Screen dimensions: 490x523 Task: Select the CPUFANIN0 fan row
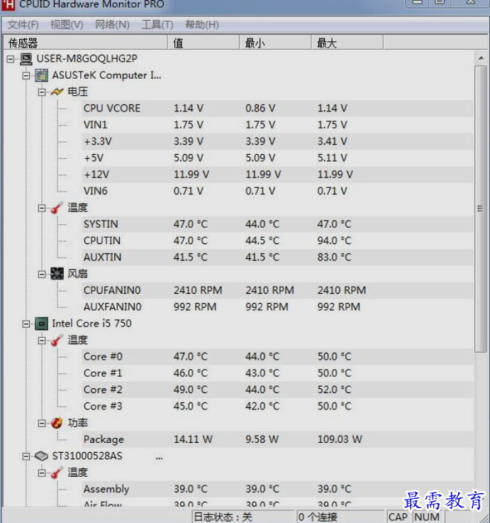click(x=278, y=290)
